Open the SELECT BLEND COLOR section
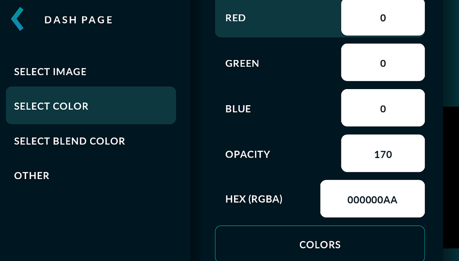This screenshot has height=261, width=459. pos(69,141)
